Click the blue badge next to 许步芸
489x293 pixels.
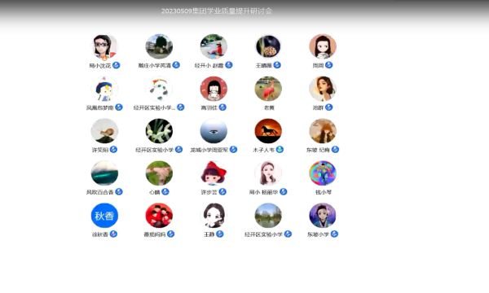(x=222, y=192)
